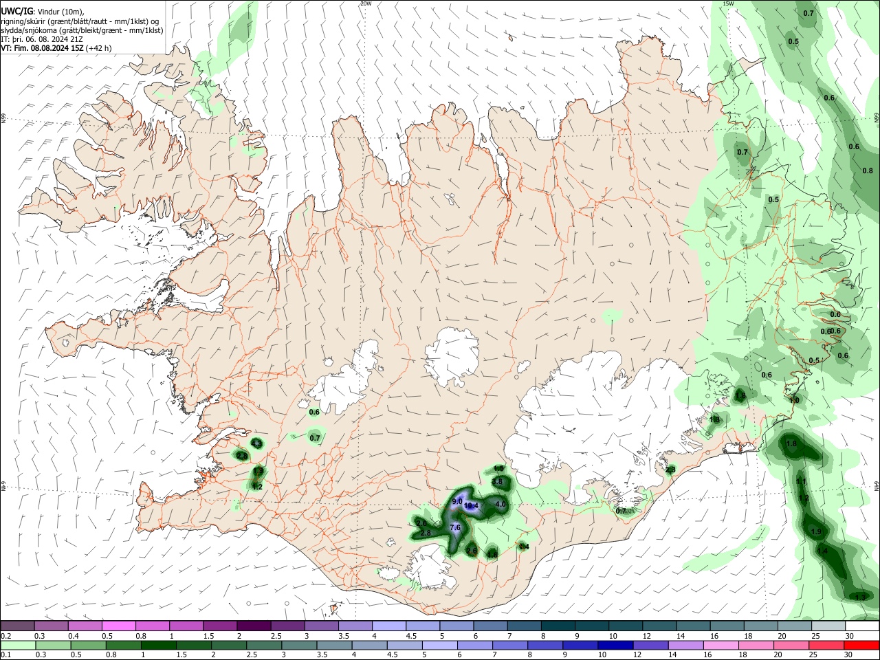Screen dimensions: 880x660
Task: Click the 3.8 precipitation label
Action: tap(498, 483)
